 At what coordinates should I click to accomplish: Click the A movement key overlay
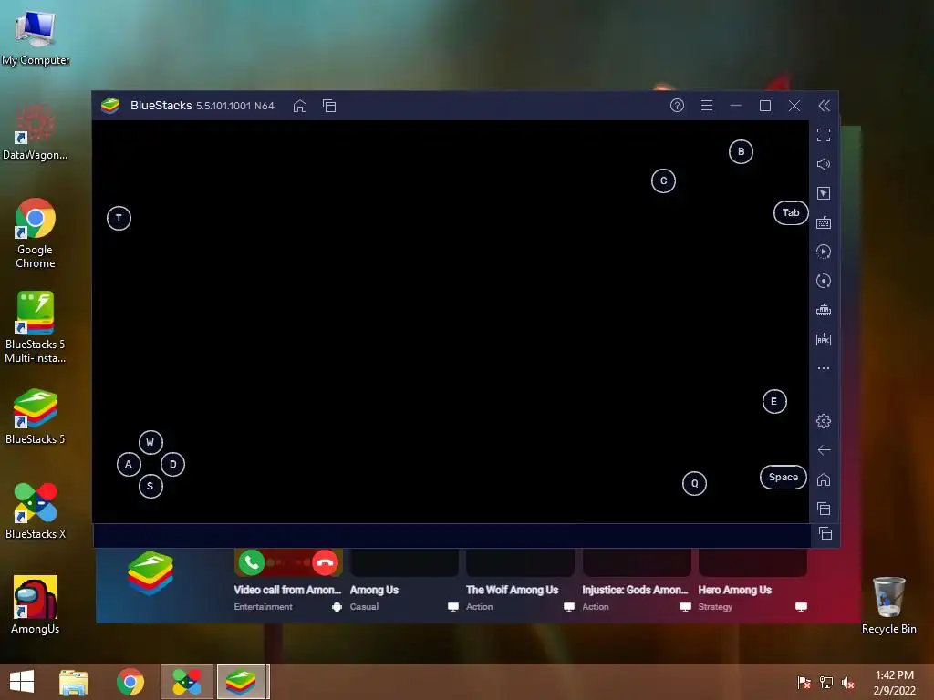129,464
